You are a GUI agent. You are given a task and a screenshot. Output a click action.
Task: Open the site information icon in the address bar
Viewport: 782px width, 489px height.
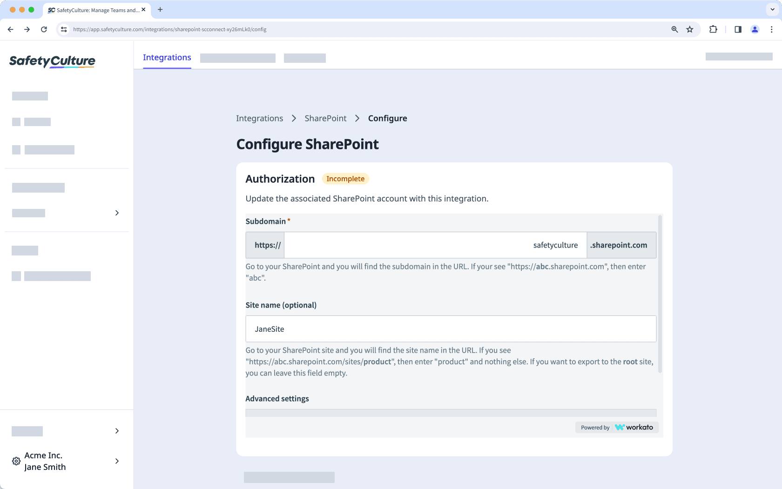tap(63, 29)
